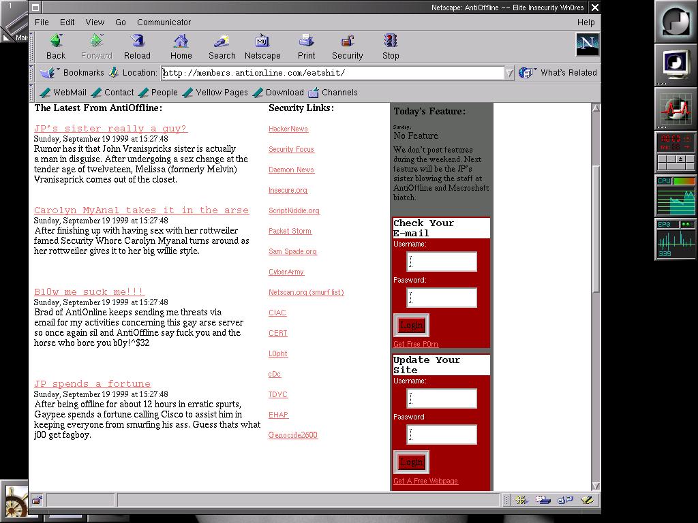Click the My Netscape toolbar icon
This screenshot has height=523, width=698.
[x=262, y=42]
